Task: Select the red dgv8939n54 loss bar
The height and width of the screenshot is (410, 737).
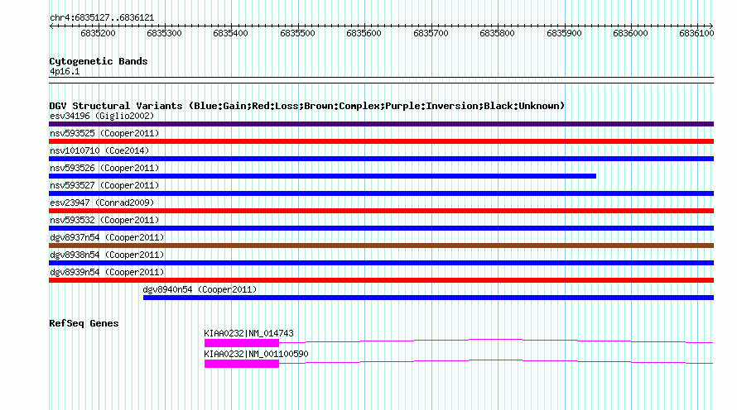Action: click(x=381, y=280)
